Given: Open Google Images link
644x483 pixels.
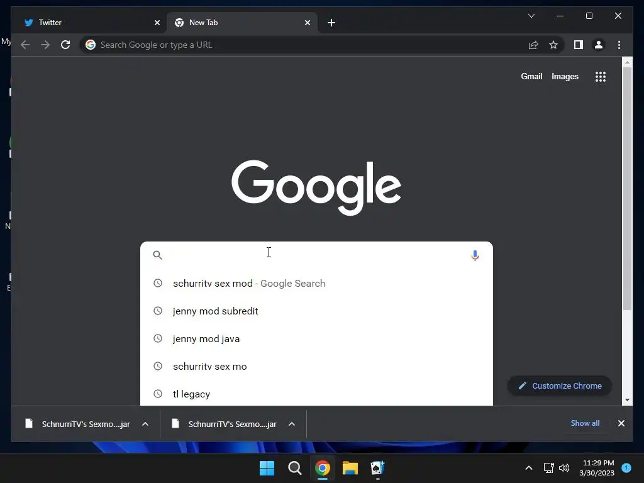Looking at the screenshot, I should tap(565, 76).
